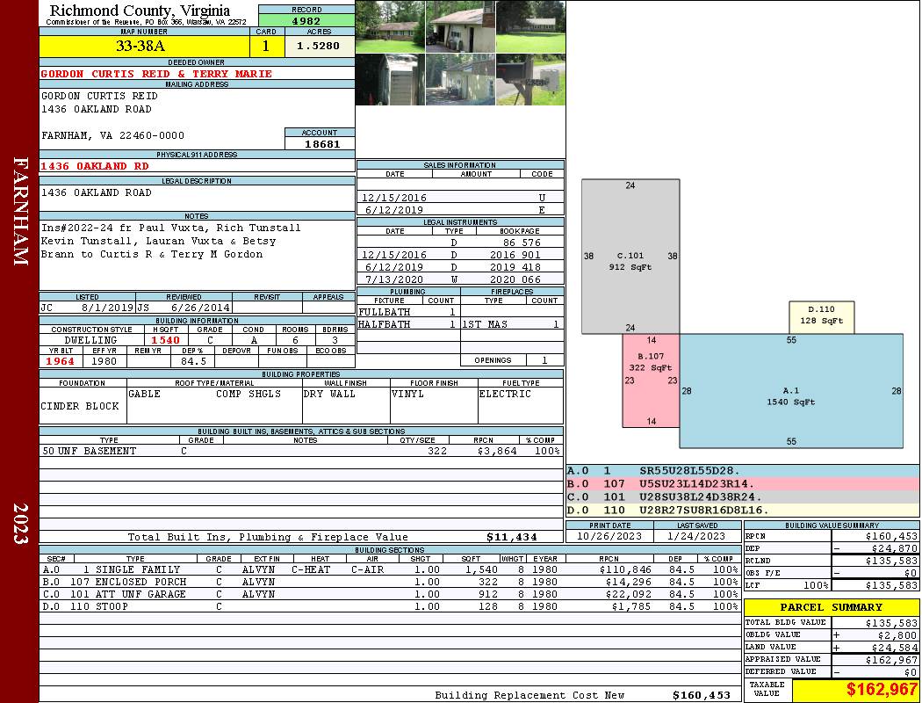The image size is (922, 703).
Task: Open the house front photo thumbnail
Action: [390, 27]
